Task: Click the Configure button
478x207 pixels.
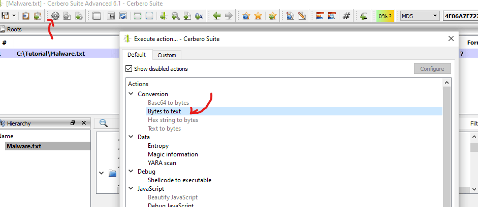Action: [432, 69]
